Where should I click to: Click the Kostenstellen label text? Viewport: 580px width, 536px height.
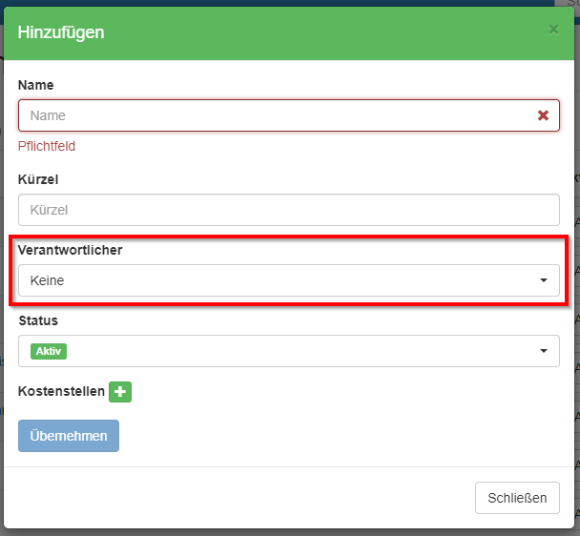pyautogui.click(x=61, y=391)
